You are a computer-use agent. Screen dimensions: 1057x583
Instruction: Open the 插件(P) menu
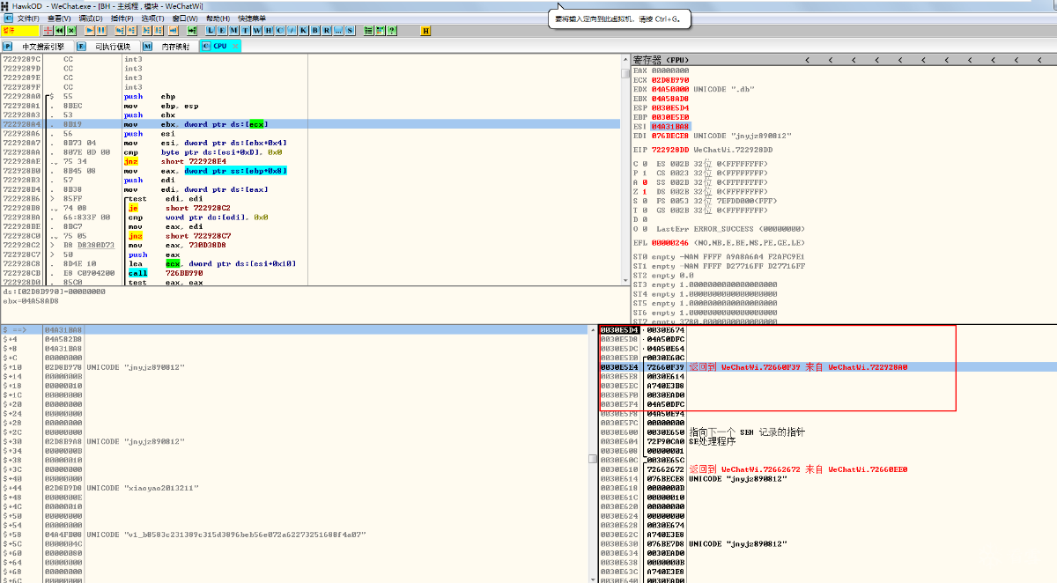[x=122, y=18]
